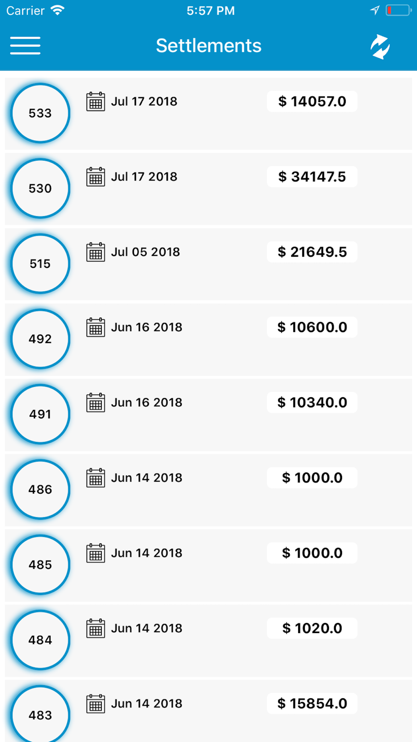Tap the 492 settlement circle
Viewport: 417px width, 742px height.
(x=40, y=339)
